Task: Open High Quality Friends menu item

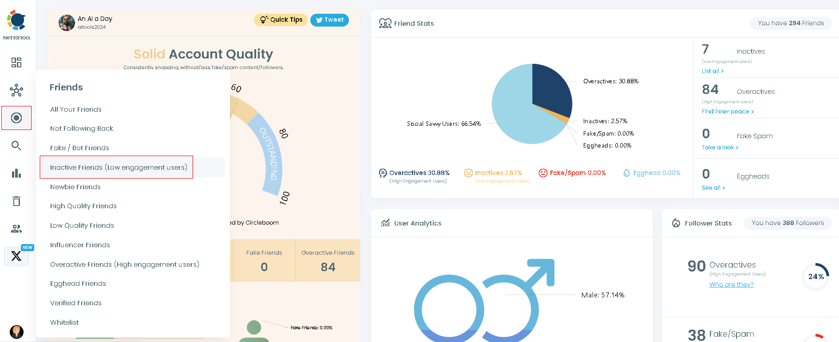Action: point(83,206)
